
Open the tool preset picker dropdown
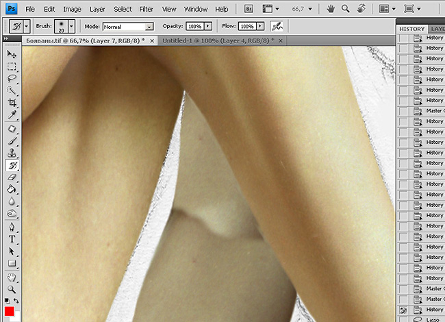[27, 27]
